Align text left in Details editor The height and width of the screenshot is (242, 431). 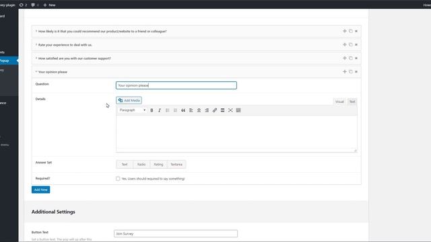[x=191, y=110]
